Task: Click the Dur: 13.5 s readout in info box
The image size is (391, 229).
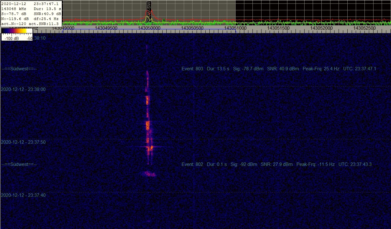Action: click(x=47, y=9)
